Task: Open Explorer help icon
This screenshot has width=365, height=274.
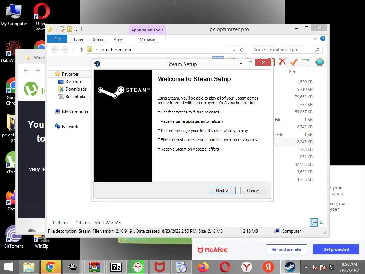Action: coord(323,39)
